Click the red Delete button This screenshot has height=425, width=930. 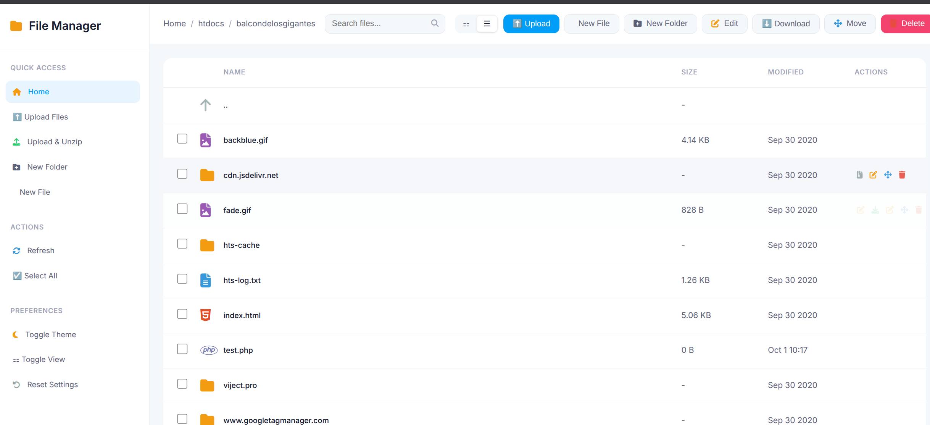tap(906, 24)
